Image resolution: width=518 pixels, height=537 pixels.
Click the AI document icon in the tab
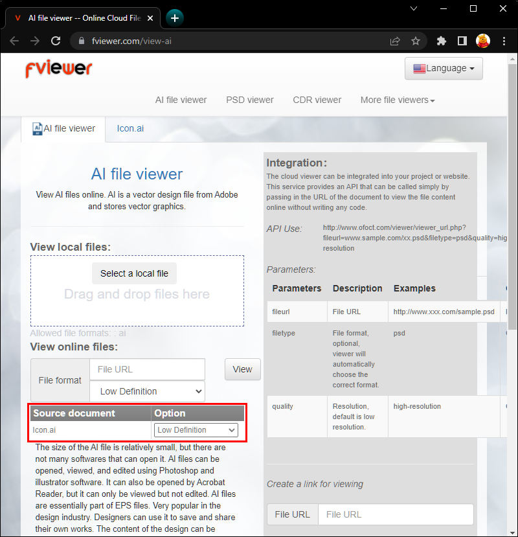pos(38,129)
